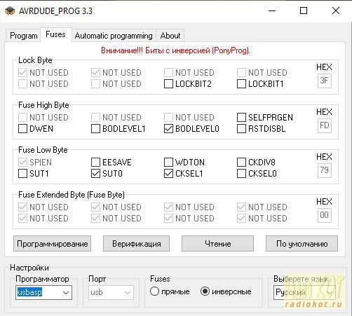This screenshot has height=316, width=352.
Task: Switch to the Program tab
Action: [23, 36]
